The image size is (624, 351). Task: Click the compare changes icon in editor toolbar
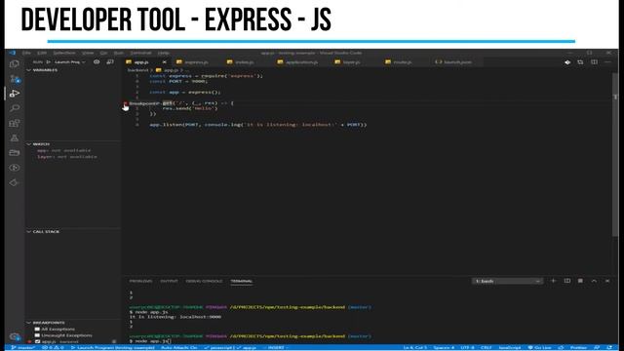tap(580, 62)
